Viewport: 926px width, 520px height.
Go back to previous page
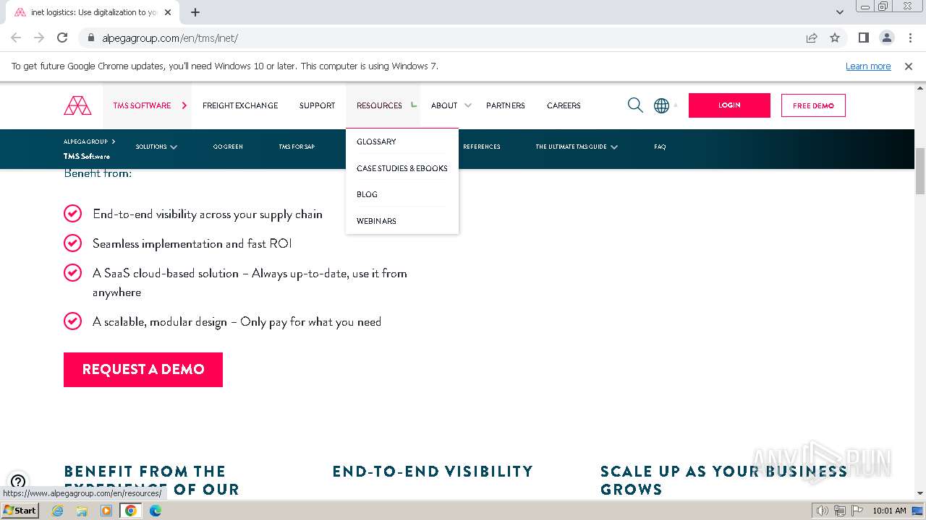pyautogui.click(x=16, y=38)
